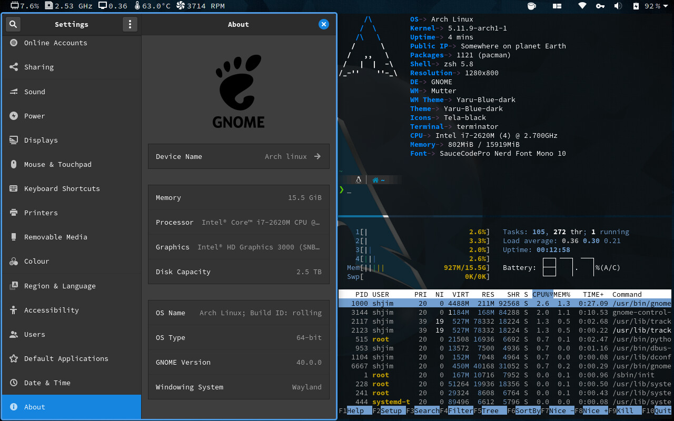Click the search icon in Settings header
Viewport: 674px width, 421px height.
[13, 24]
